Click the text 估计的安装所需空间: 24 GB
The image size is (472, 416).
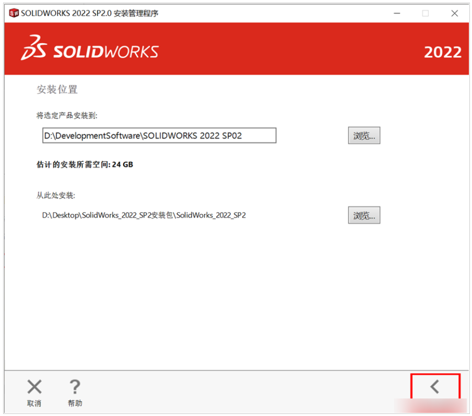[85, 164]
